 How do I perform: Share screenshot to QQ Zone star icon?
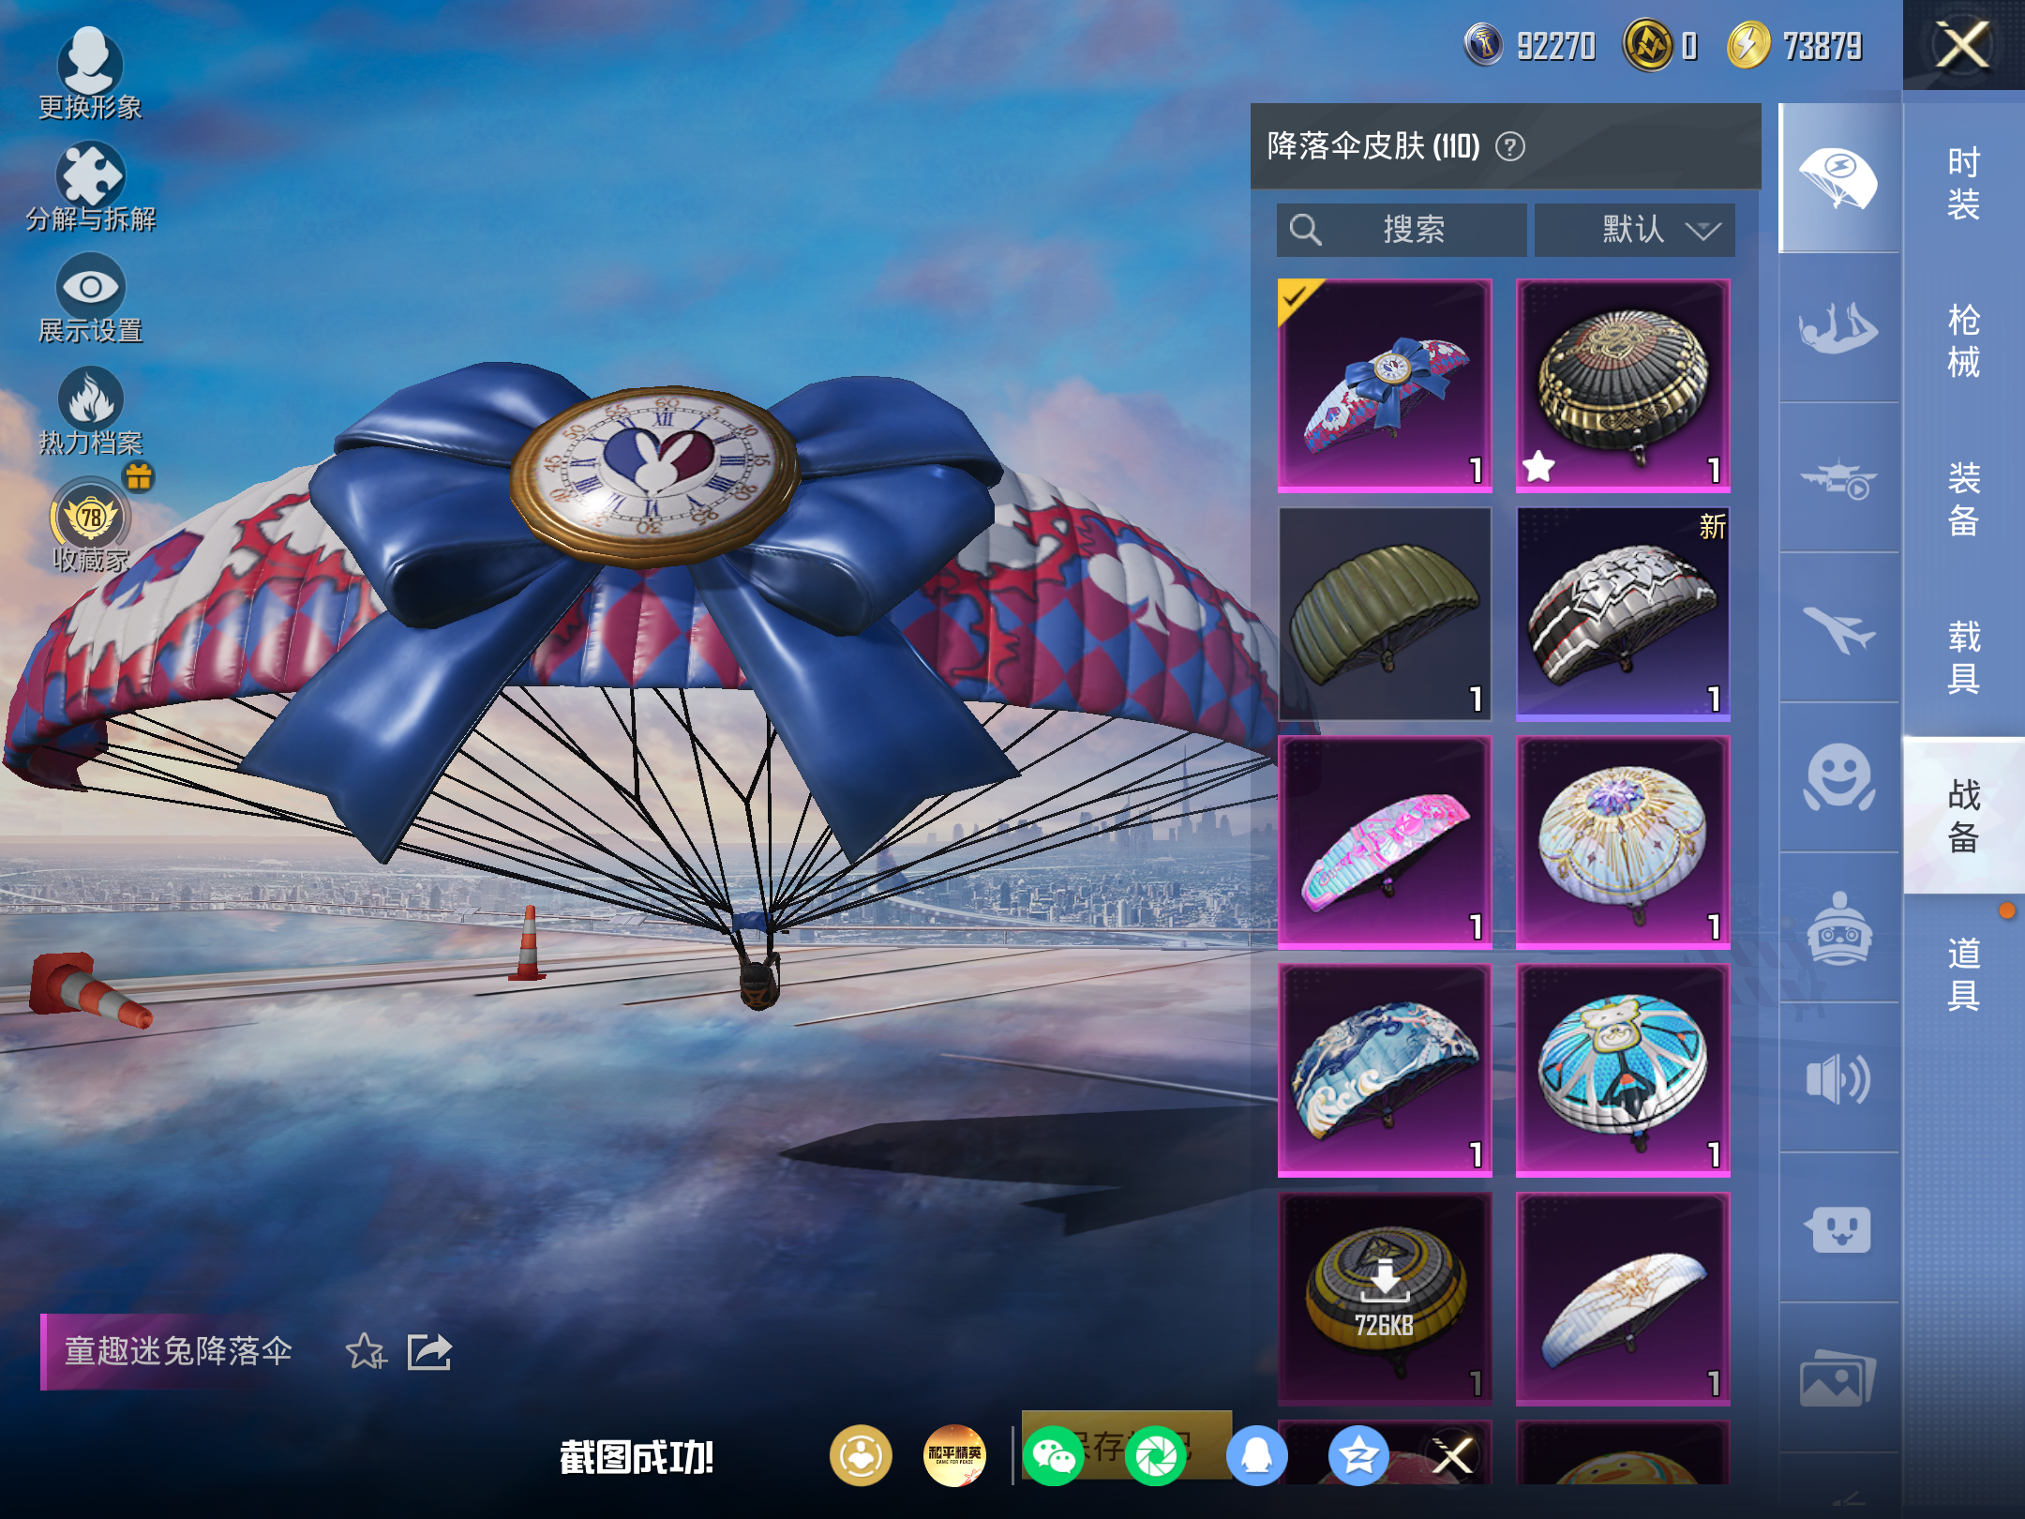1358,1456
